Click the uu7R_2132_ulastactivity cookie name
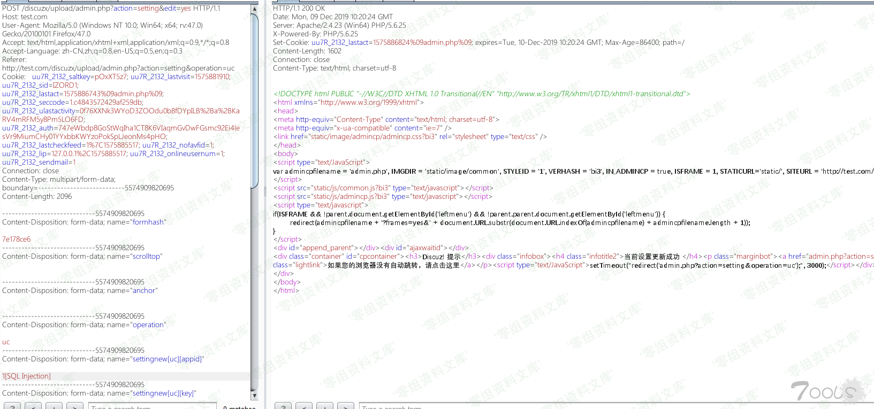Viewport: 874px width, 409px height. (x=40, y=111)
